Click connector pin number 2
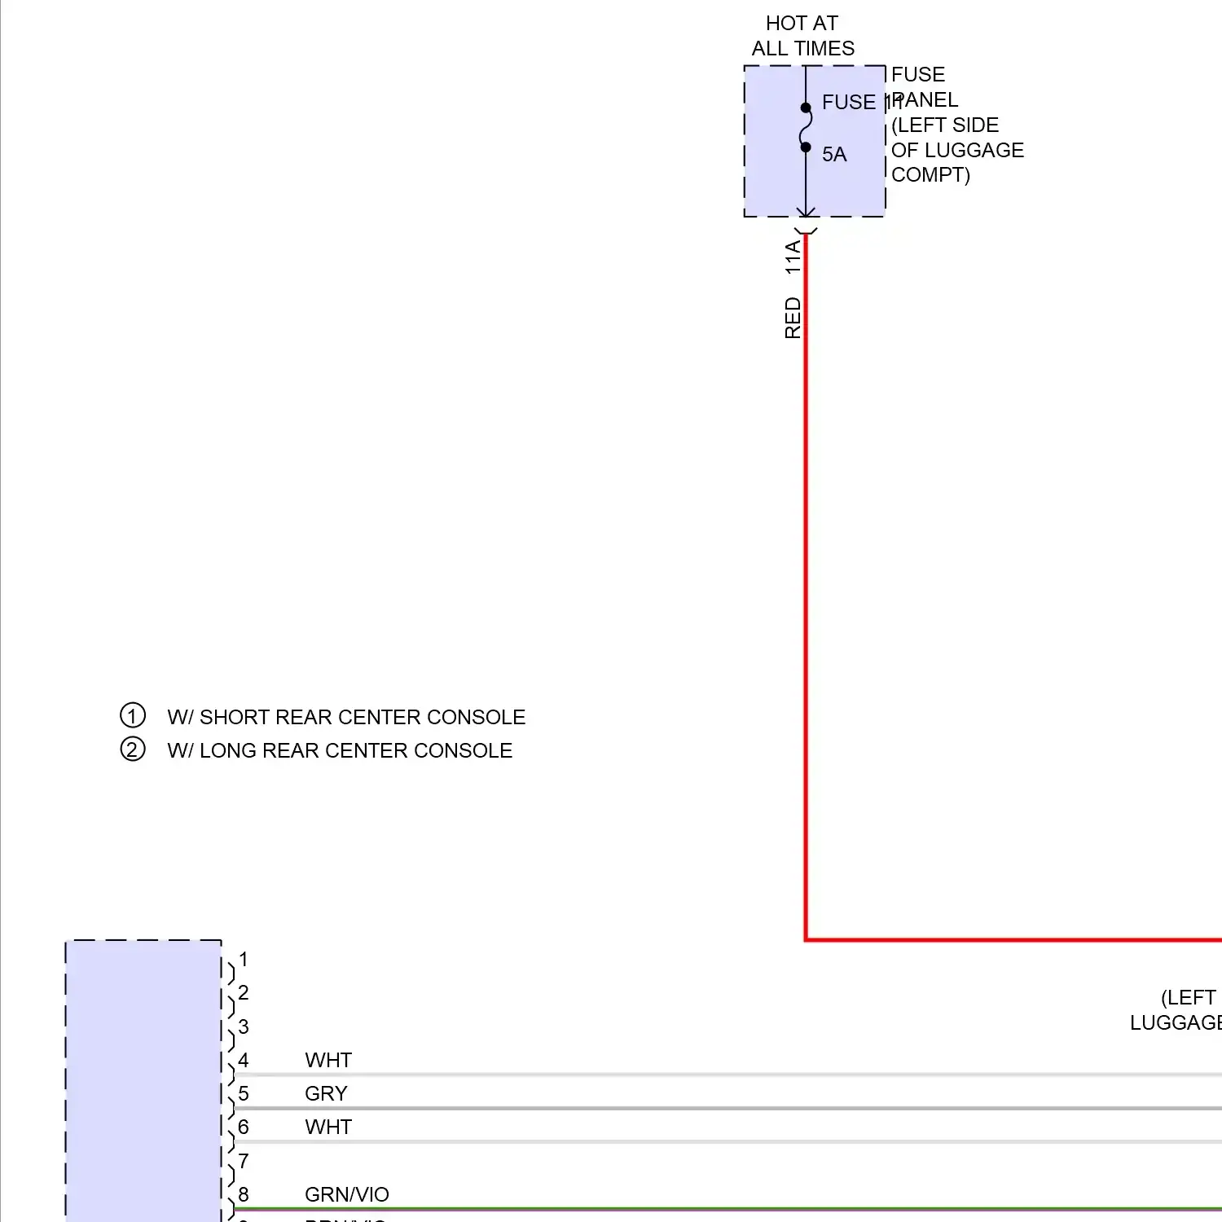This screenshot has width=1222, height=1222. 243,992
